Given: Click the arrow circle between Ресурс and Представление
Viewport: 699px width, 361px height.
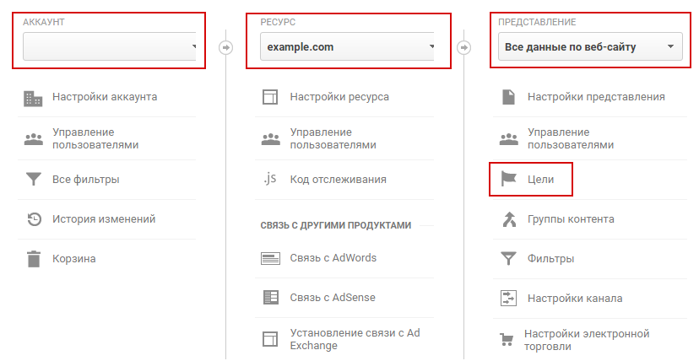Looking at the screenshot, I should [464, 47].
